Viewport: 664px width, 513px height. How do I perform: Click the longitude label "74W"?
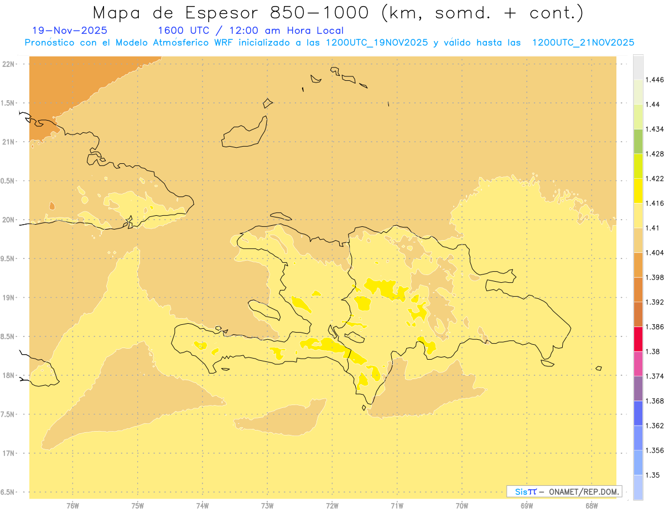tap(203, 506)
